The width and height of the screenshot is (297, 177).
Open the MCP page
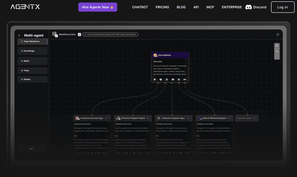[x=210, y=7]
